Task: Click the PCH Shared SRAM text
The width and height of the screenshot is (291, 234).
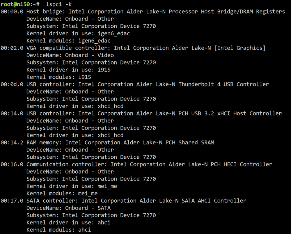Action: [190, 143]
